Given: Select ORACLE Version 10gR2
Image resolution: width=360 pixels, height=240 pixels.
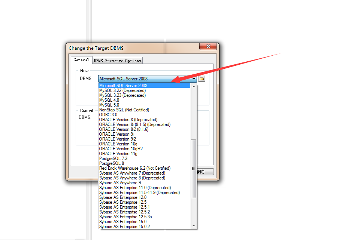Looking at the screenshot, I should (x=145, y=149).
